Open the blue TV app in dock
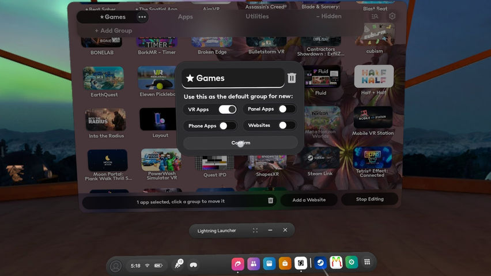Image resolution: width=491 pixels, height=276 pixels. [269, 263]
